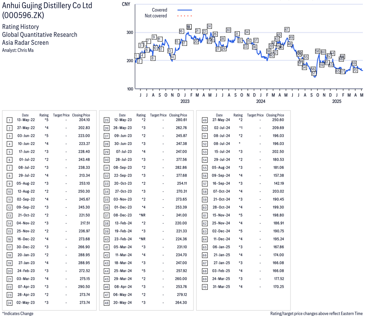Select the 07-Apr-23 date cell
Screen dimensions: 367x316
(26, 287)
